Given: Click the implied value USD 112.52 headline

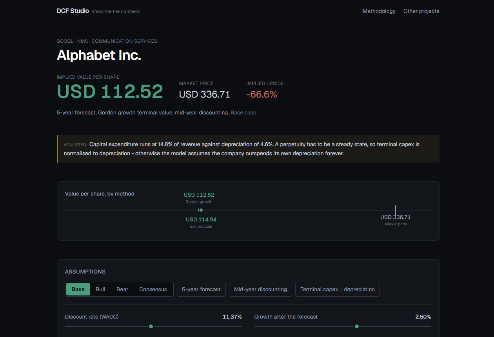Looking at the screenshot, I should coord(110,91).
